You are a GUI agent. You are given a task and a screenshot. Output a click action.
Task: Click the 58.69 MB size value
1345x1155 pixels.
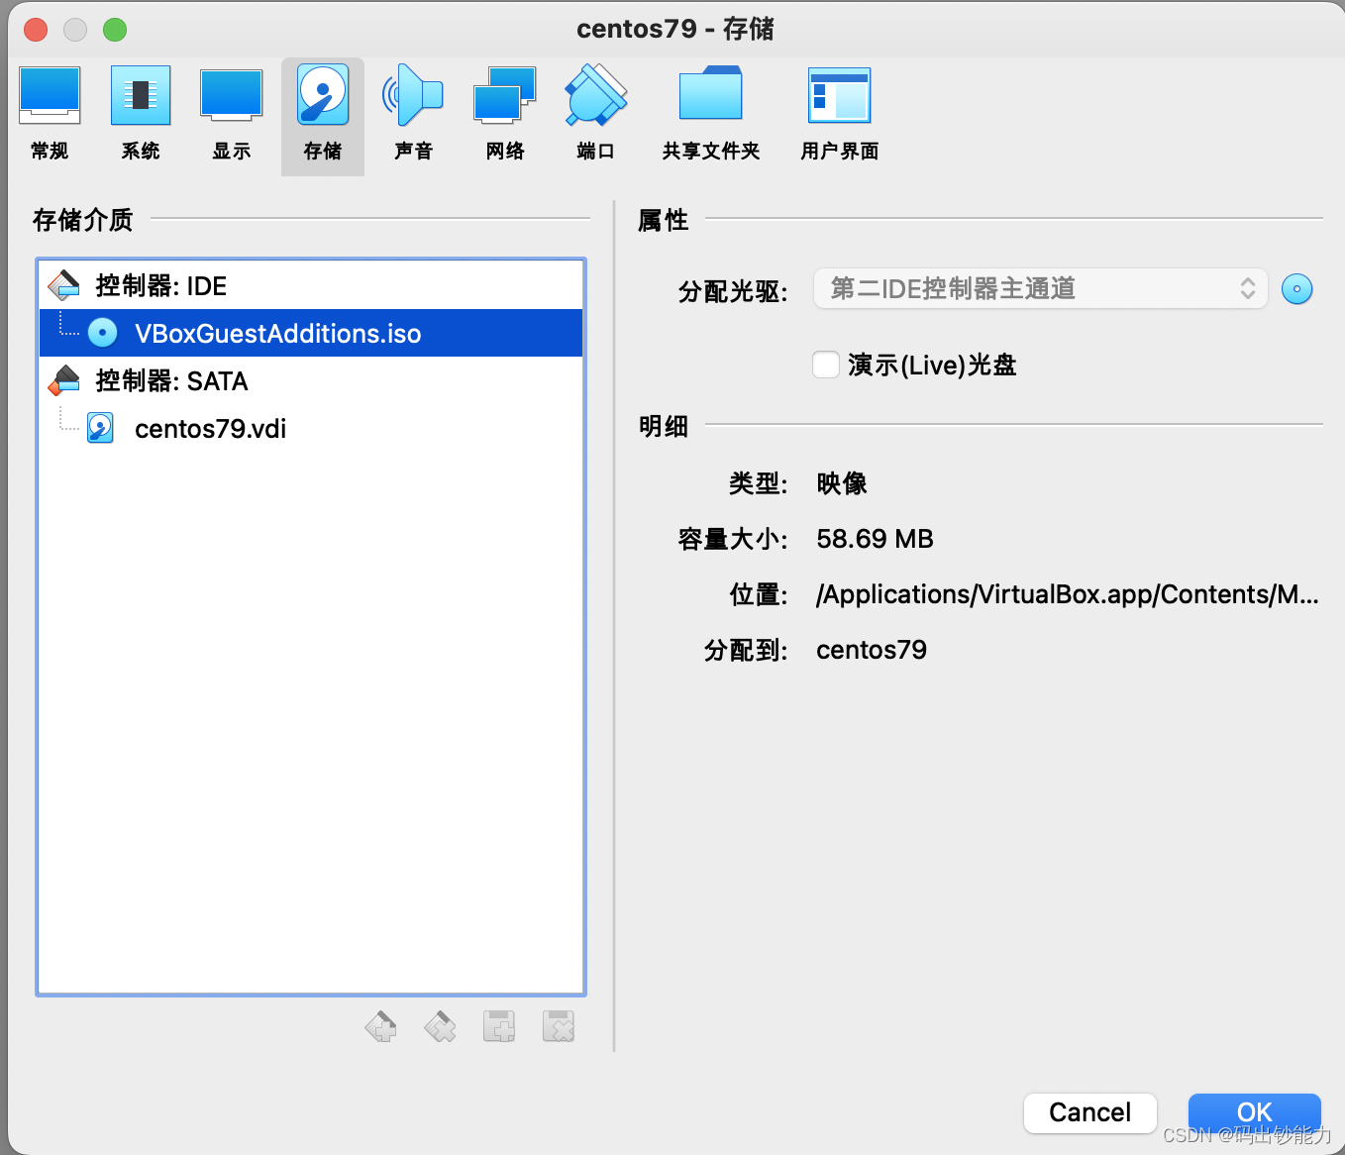[876, 539]
